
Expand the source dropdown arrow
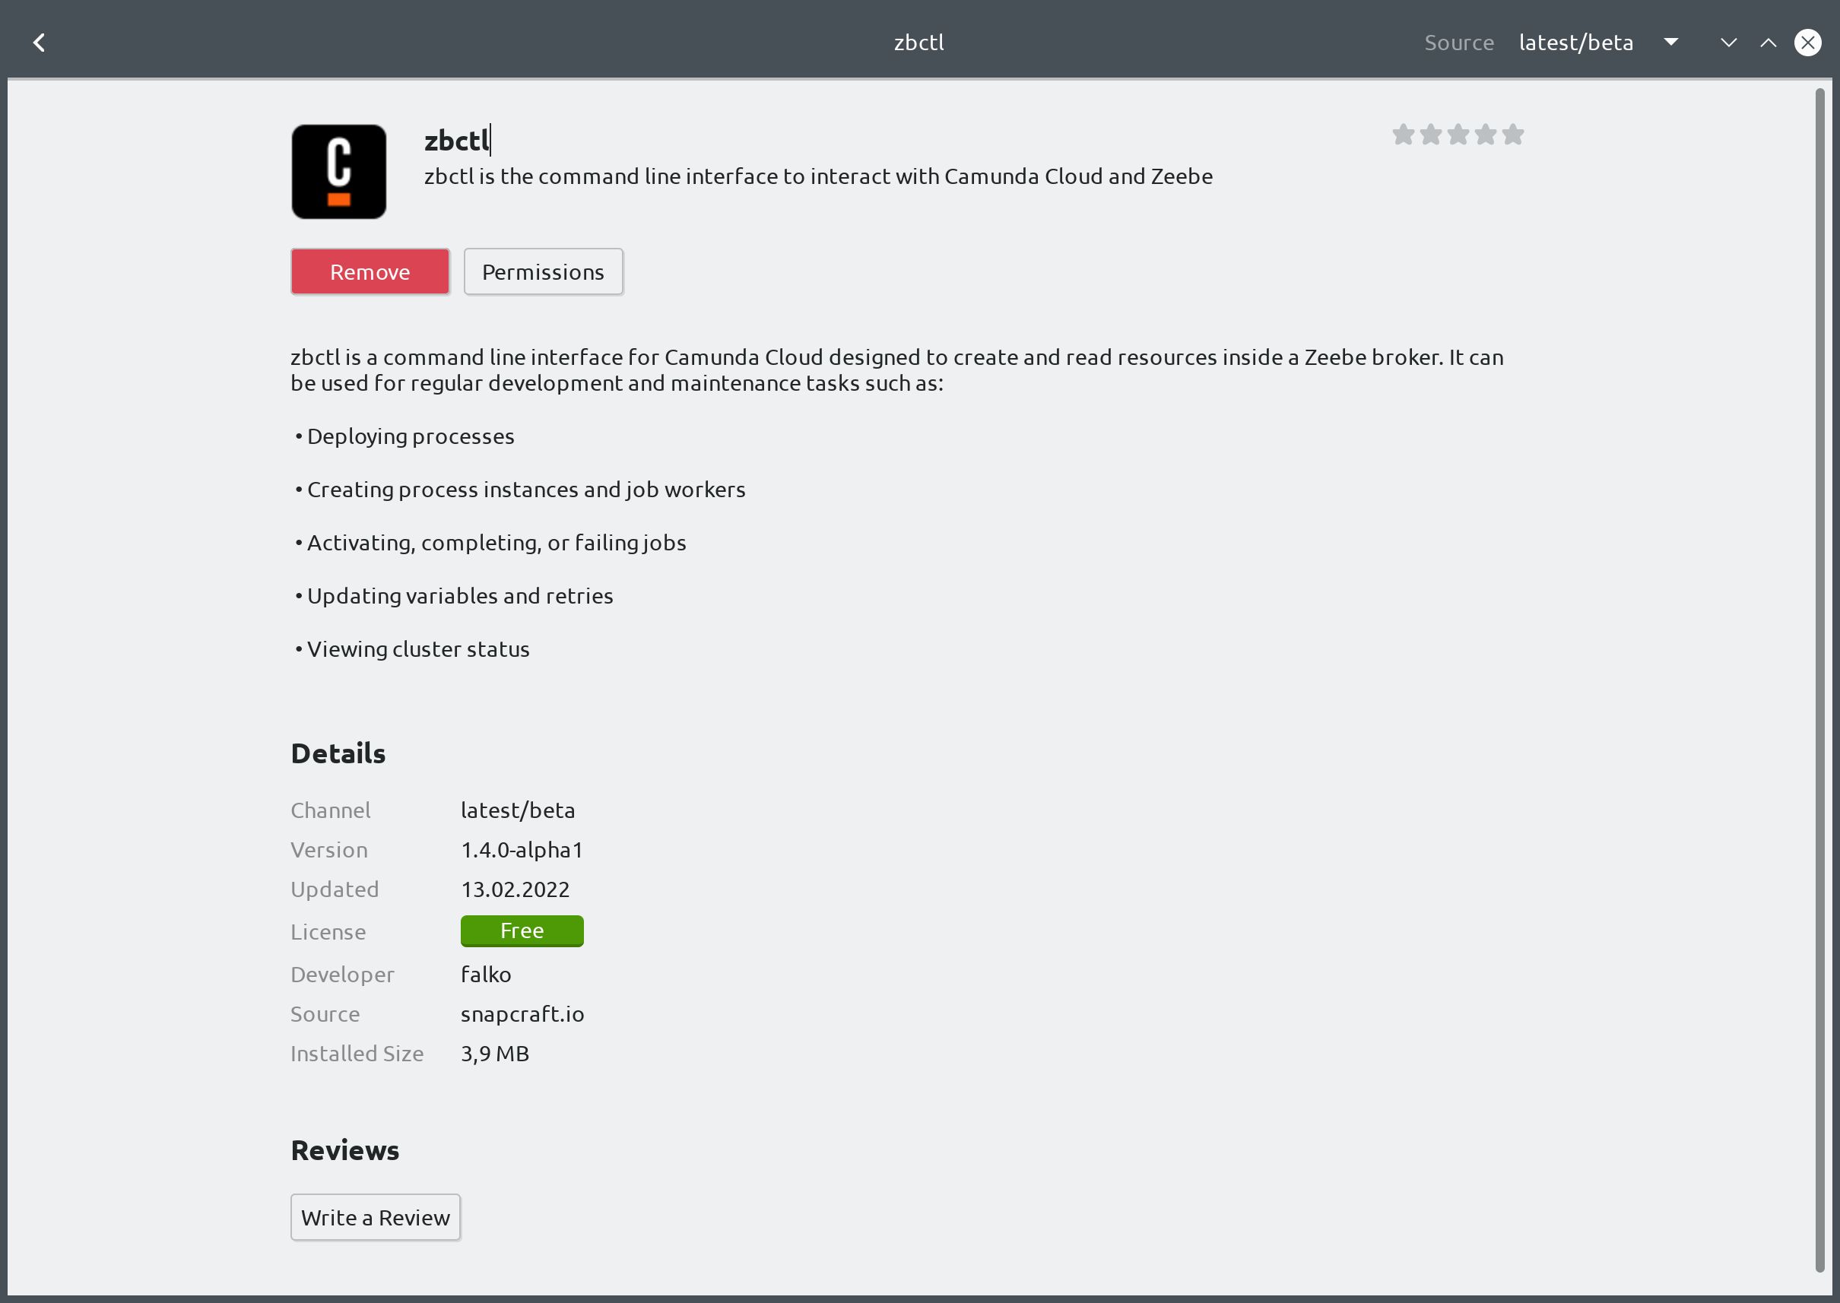click(1670, 41)
